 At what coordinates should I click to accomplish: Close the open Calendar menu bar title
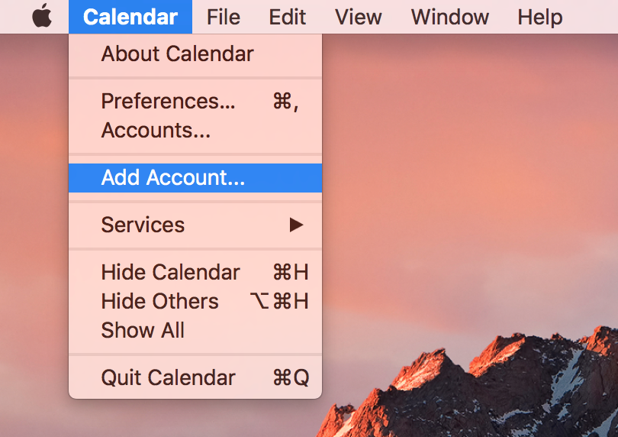tap(130, 17)
